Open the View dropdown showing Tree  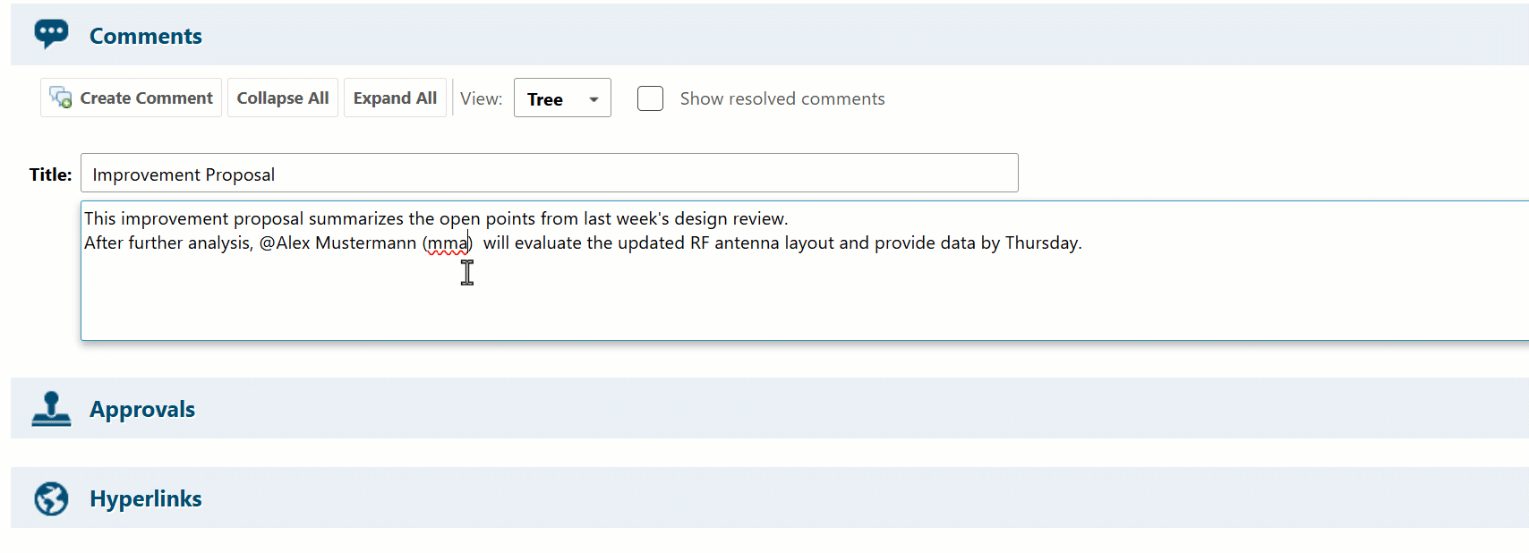561,98
